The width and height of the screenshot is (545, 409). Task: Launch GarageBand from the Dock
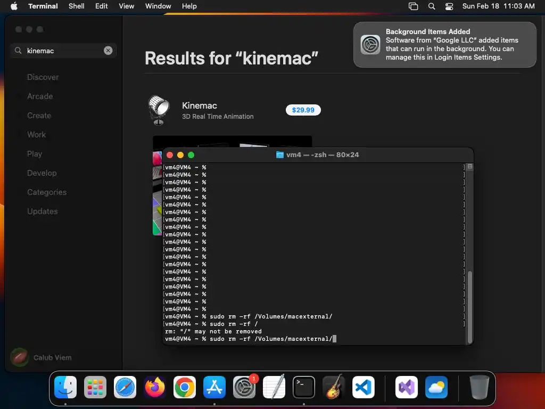click(334, 387)
